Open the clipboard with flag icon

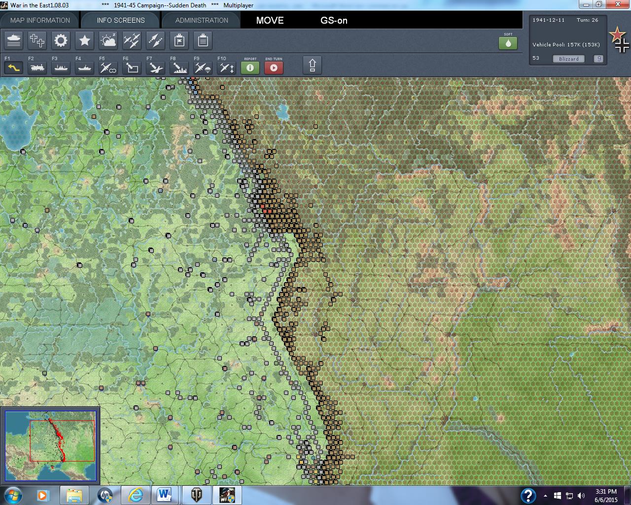179,40
